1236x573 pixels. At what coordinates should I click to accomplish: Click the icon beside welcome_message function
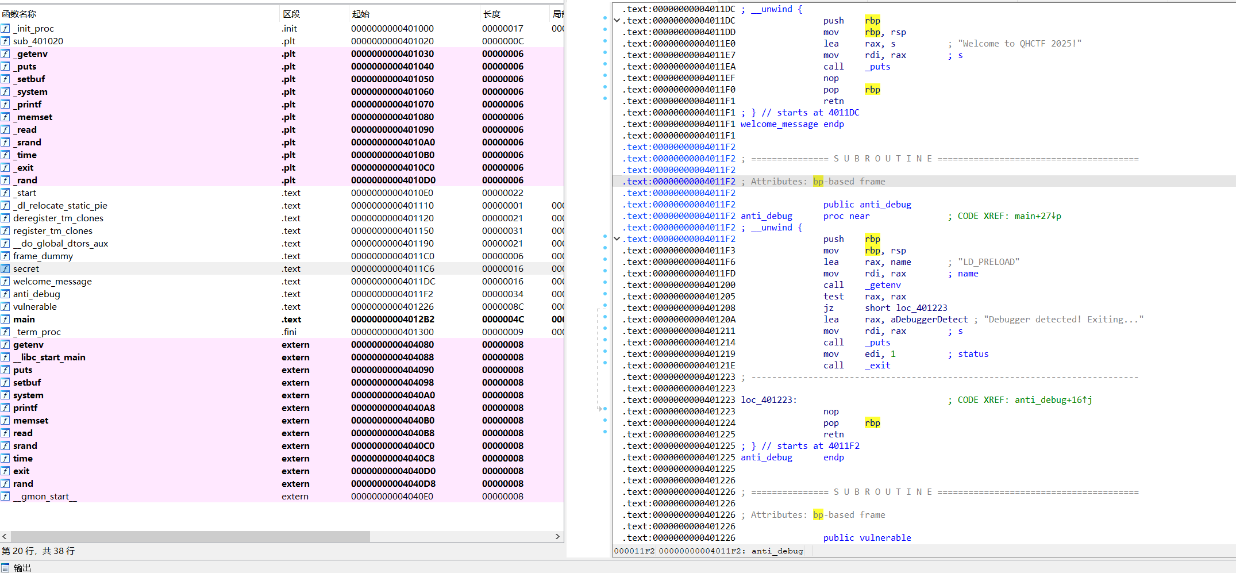(5, 281)
